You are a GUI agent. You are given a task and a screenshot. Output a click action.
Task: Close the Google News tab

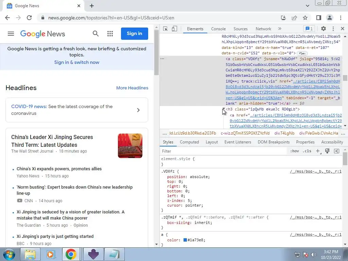pyautogui.click(x=79, y=6)
